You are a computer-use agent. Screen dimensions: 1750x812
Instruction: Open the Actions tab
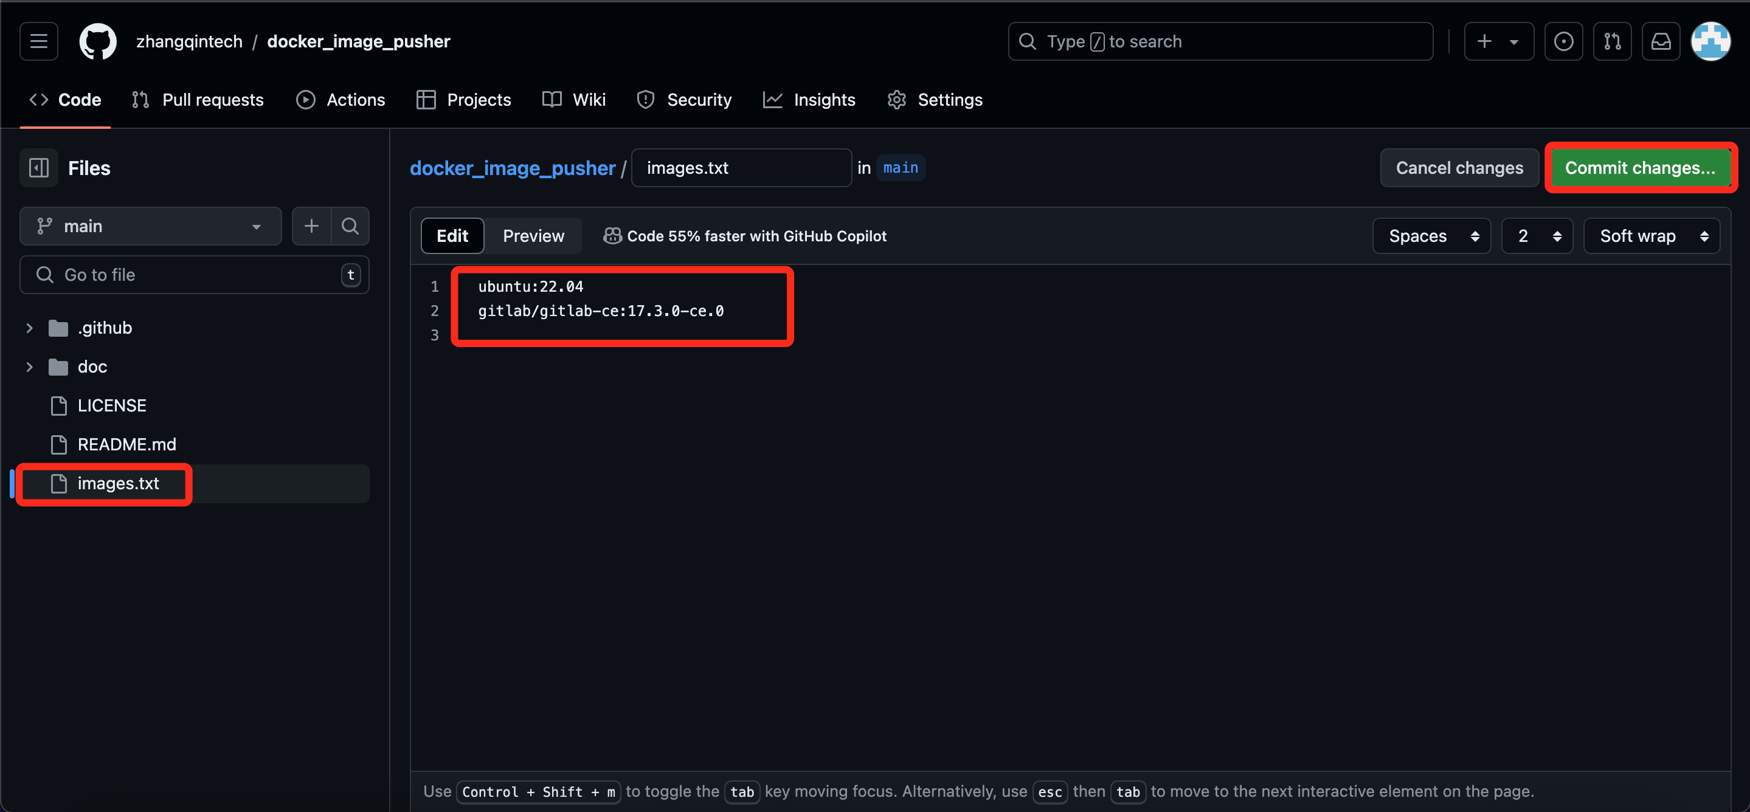click(341, 100)
